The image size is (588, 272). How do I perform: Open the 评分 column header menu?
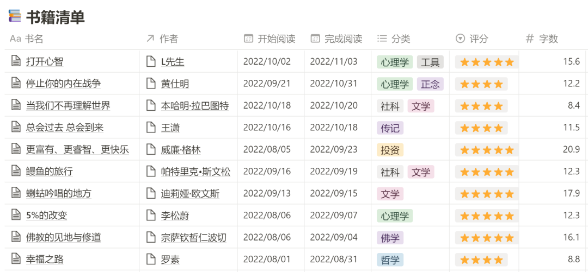point(471,39)
